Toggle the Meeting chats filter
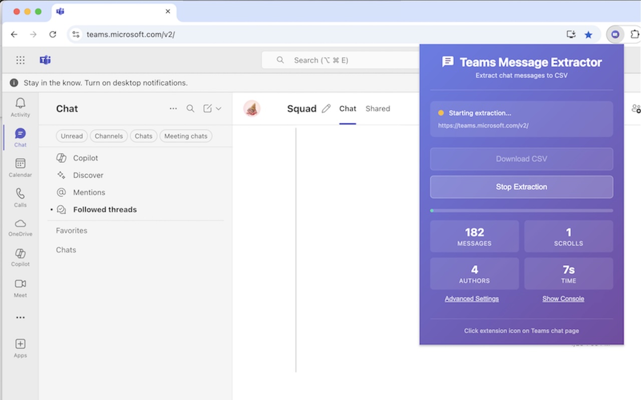 tap(186, 135)
